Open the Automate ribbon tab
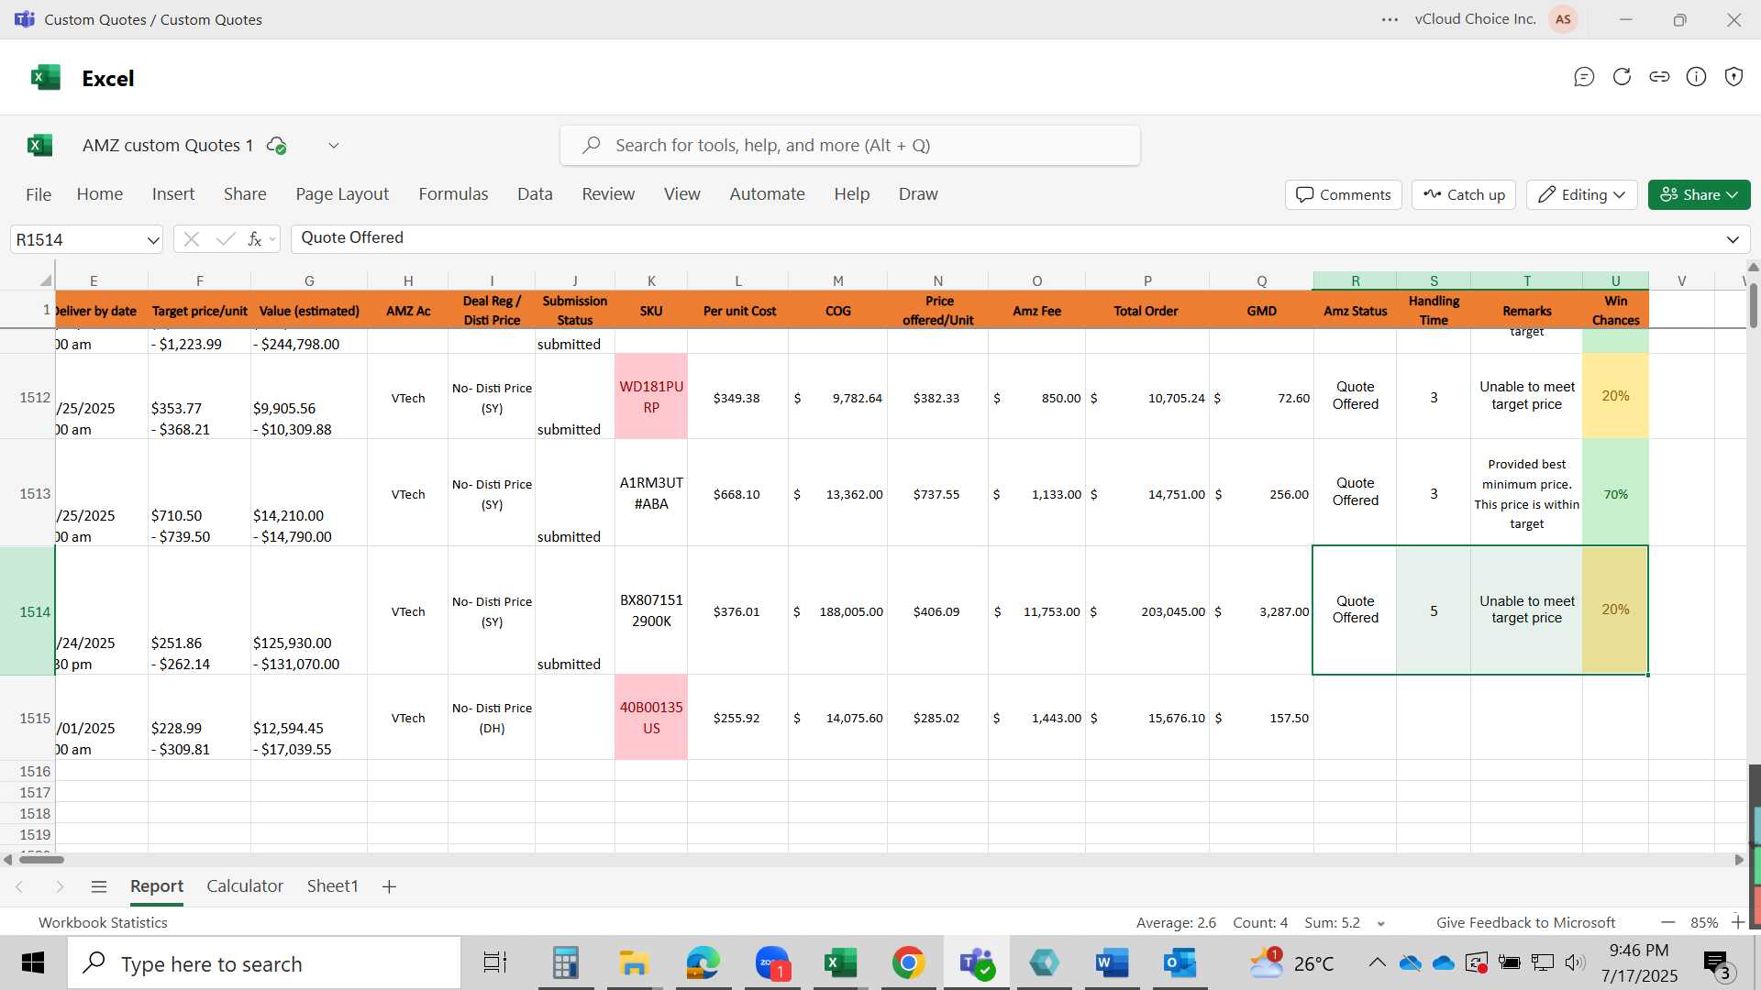The image size is (1761, 990). point(767,194)
